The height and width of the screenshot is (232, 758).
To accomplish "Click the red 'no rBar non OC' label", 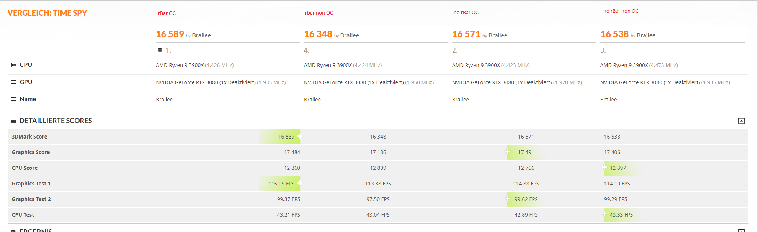I will tap(621, 11).
